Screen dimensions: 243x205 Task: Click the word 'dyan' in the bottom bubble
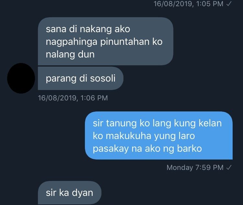tap(82, 193)
